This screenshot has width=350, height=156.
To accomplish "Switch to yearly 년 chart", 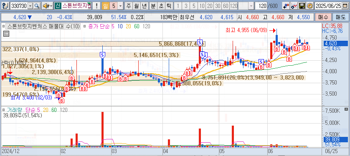I will 145,6.
